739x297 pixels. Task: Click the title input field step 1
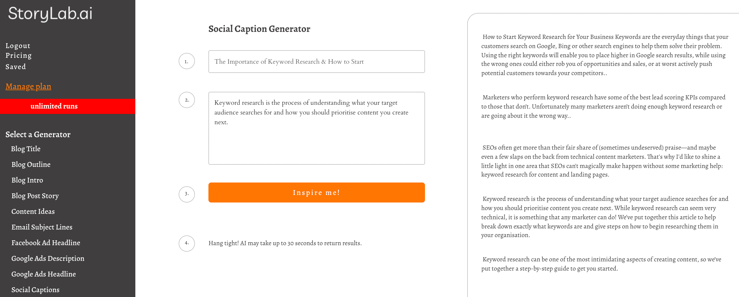(x=316, y=61)
